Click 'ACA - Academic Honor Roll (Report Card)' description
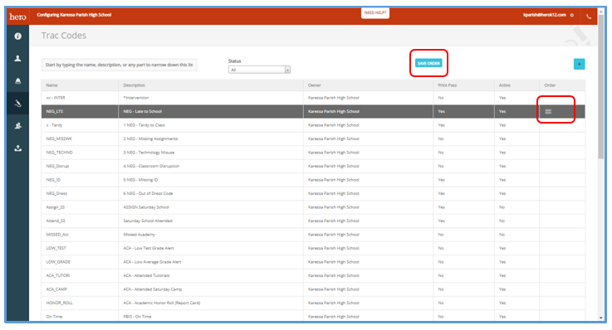 (162, 303)
